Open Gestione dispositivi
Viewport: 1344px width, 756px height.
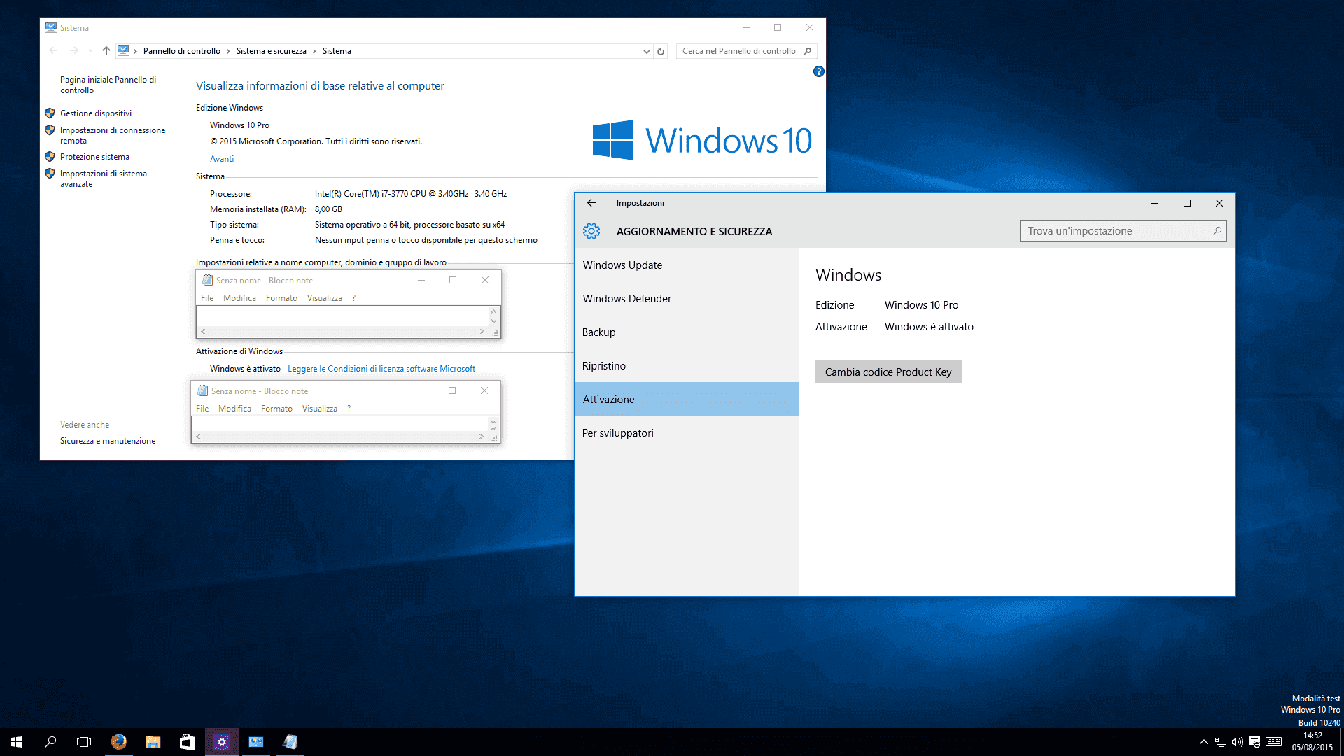click(96, 113)
